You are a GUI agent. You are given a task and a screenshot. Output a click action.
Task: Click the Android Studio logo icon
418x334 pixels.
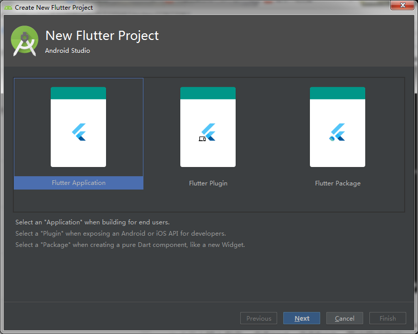pos(25,41)
